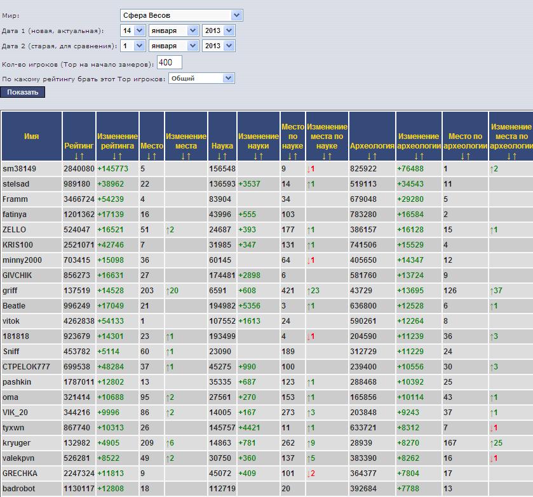
Task: Open the Мир dropdown showing Сфера Весов
Action: [x=181, y=15]
